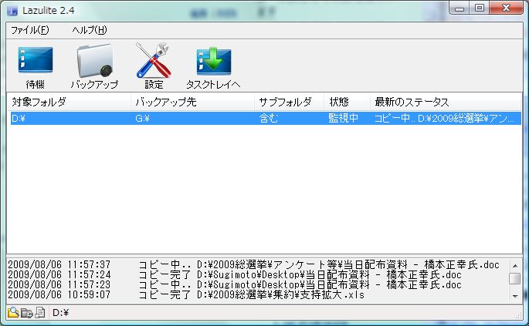Open the ヘルプ(H) menu
Viewport: 529px width, 326px height.
90,30
